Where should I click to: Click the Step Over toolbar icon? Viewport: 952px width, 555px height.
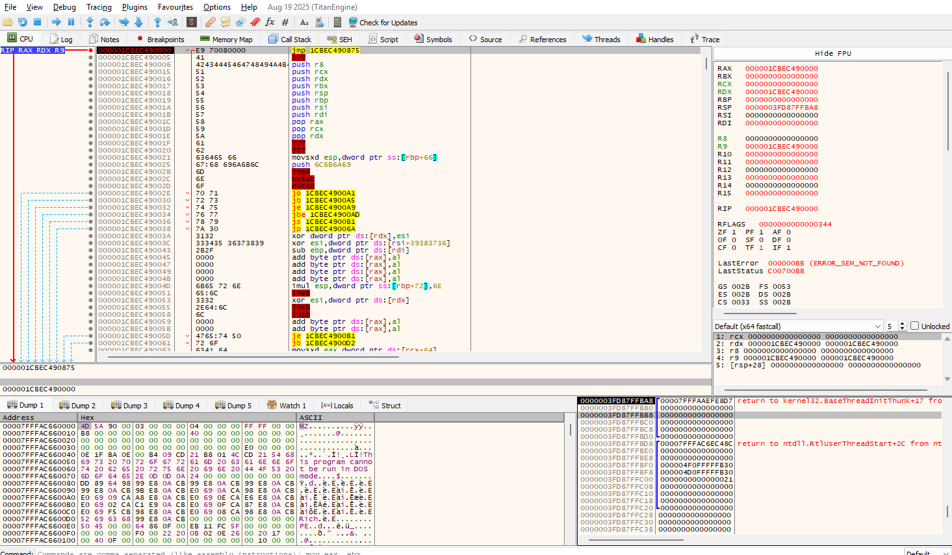click(105, 22)
